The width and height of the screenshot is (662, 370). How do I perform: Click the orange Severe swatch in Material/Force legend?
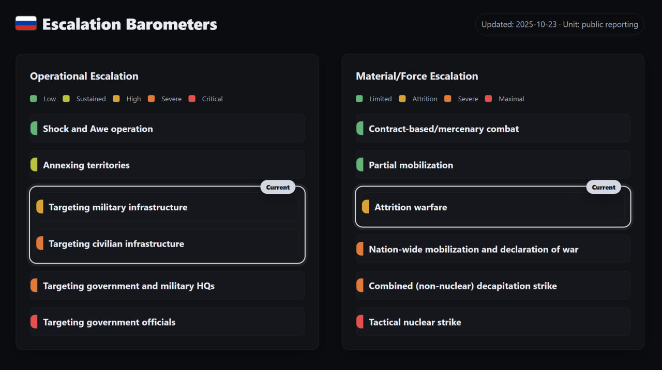(448, 99)
